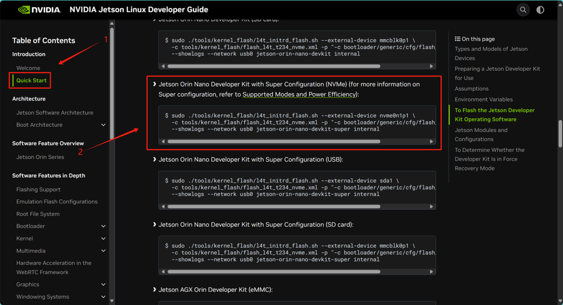Click sidebar scrollbar down arrow

[112, 301]
